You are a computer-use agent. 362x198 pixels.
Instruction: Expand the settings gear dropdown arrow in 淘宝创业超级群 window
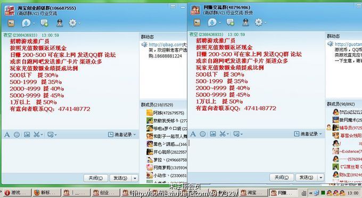80,23
